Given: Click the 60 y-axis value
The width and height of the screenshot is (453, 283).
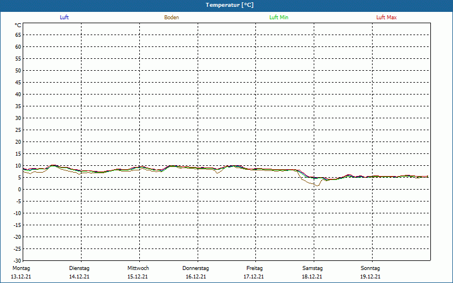Looking at the screenshot, I should (x=18, y=47).
